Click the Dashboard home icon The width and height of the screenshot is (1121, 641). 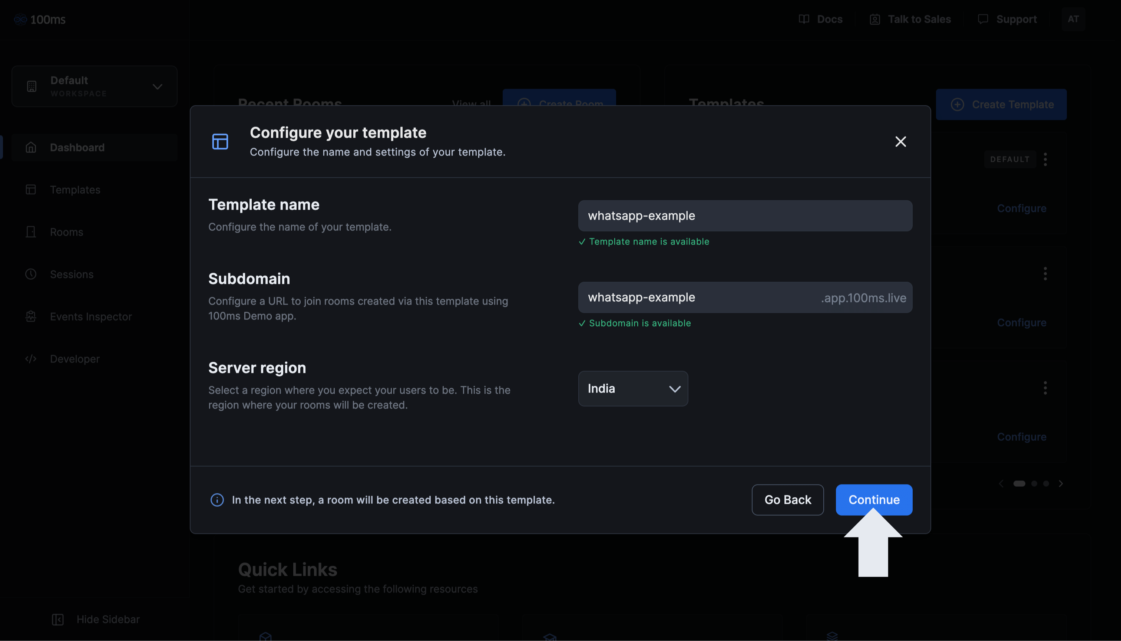pyautogui.click(x=31, y=148)
